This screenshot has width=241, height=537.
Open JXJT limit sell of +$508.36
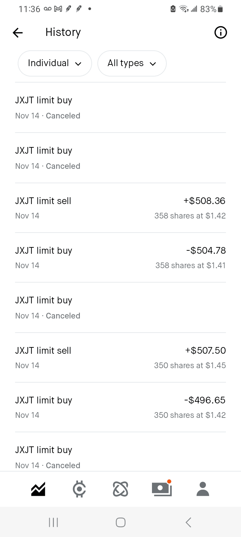(120, 208)
